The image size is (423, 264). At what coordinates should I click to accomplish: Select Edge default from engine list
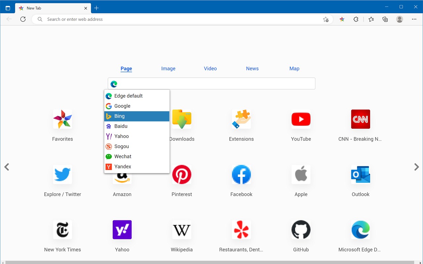137,96
